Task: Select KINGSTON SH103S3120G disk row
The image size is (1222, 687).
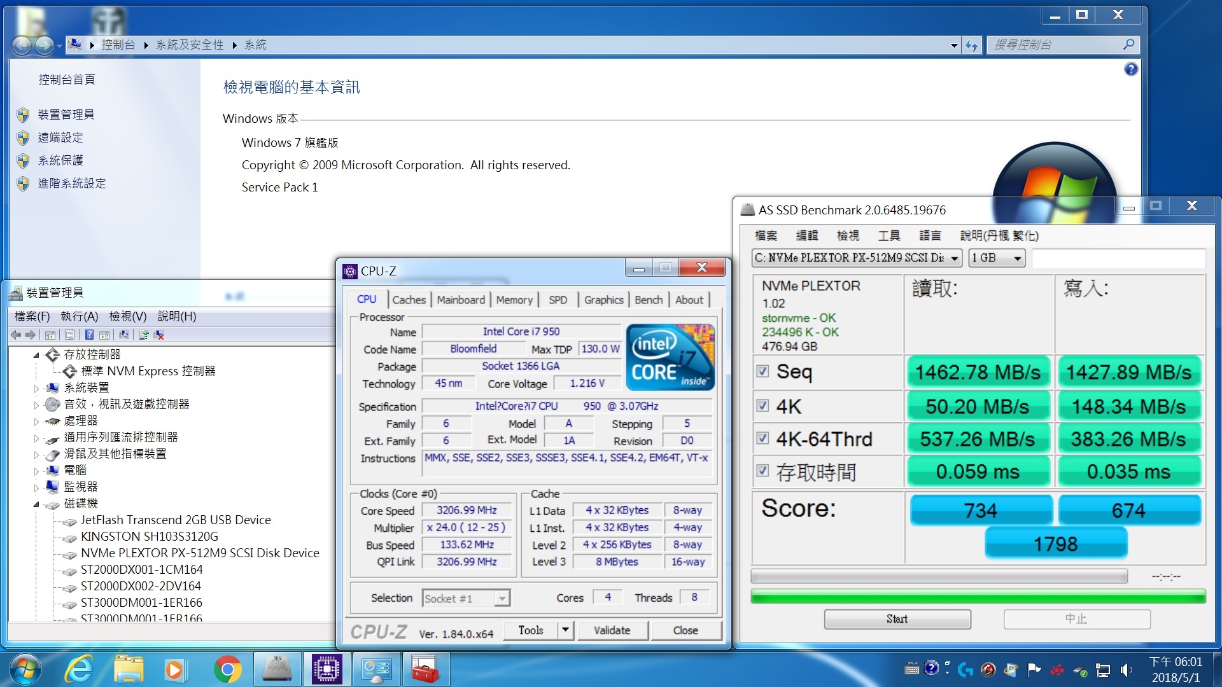Action: [149, 537]
